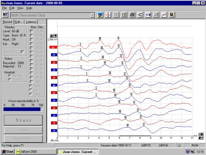Click the speaker/ear stimulus toolbar icon

point(148,15)
